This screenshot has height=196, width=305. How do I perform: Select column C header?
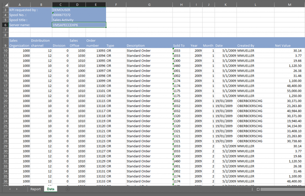click(x=60, y=5)
